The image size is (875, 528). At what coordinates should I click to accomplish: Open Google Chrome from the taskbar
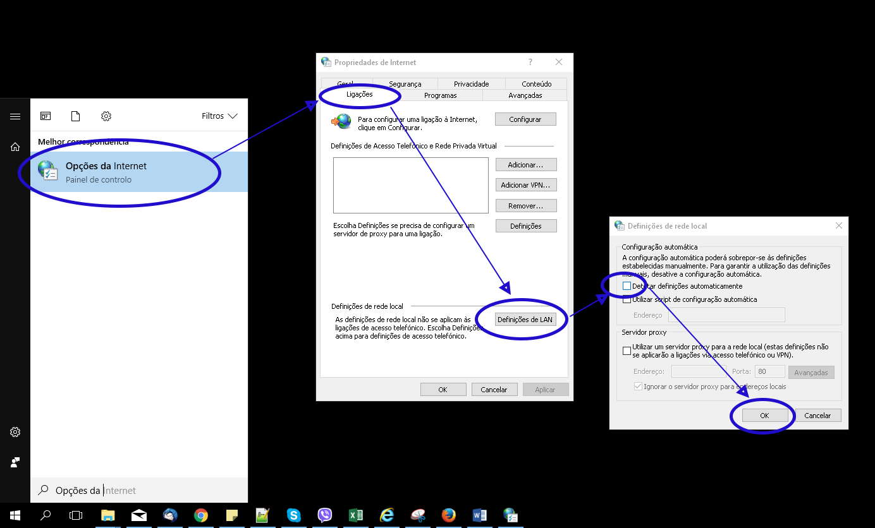(201, 515)
